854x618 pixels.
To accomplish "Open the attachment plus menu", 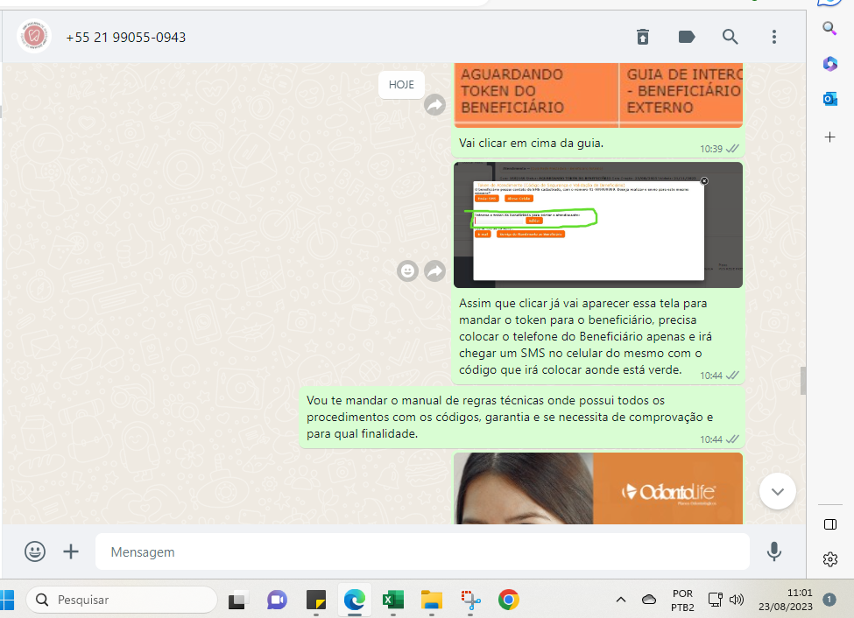I will point(71,551).
